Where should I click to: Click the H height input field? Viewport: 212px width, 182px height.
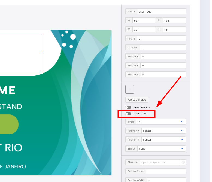click(174, 20)
